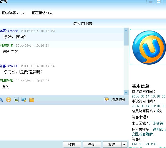Click the screen capture icon

click(24, 100)
